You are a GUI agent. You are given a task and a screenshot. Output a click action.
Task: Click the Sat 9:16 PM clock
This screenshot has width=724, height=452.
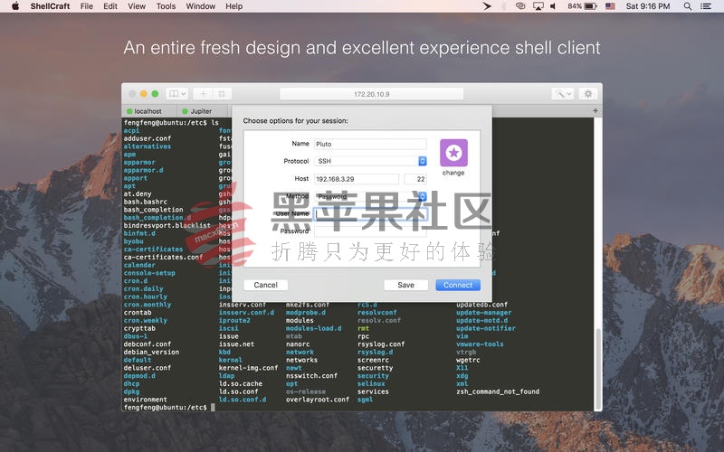pos(647,6)
